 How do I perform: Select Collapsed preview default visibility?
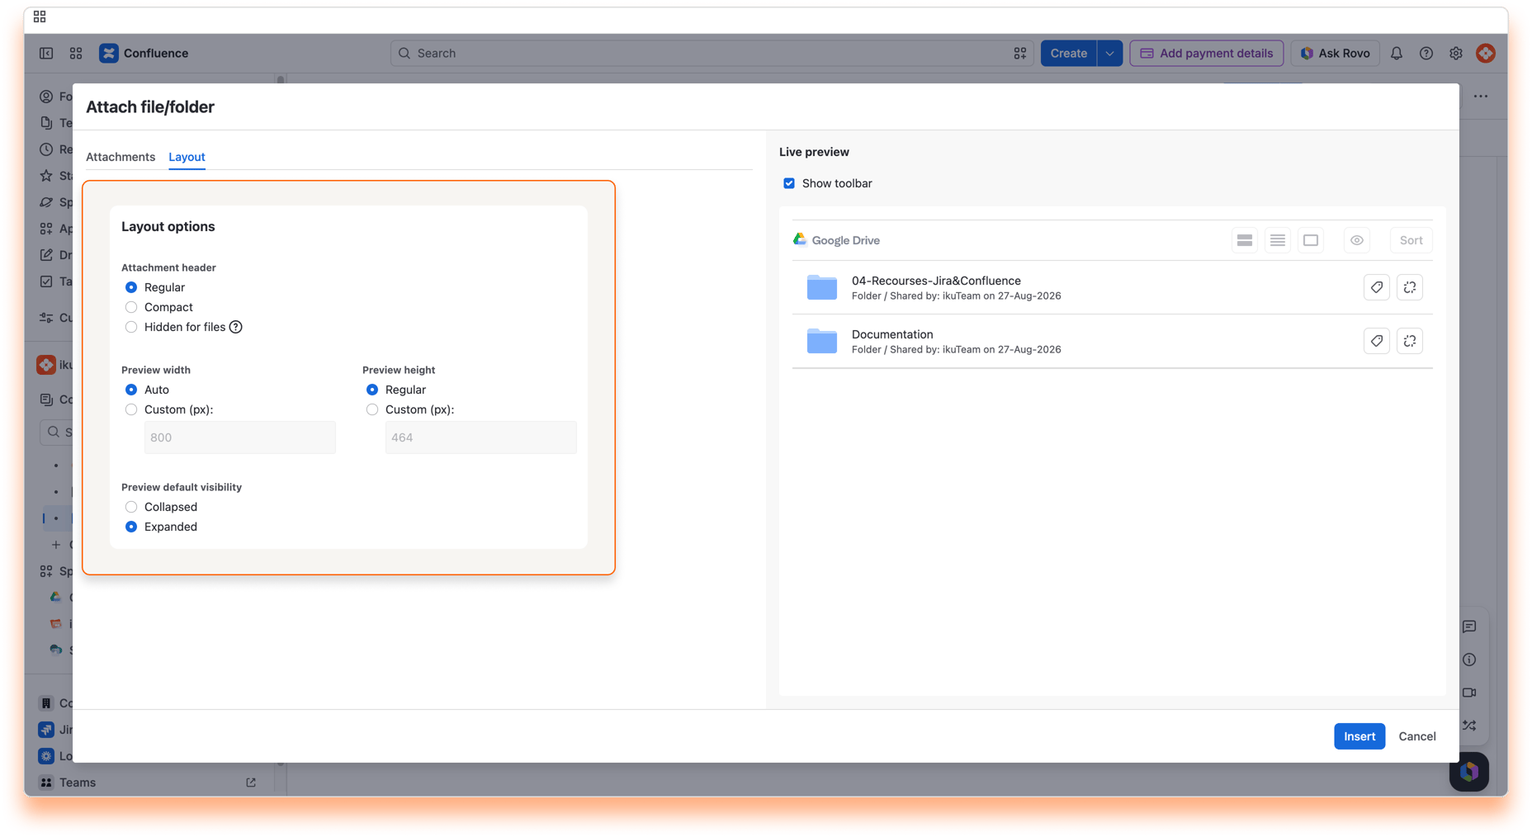tap(131, 507)
